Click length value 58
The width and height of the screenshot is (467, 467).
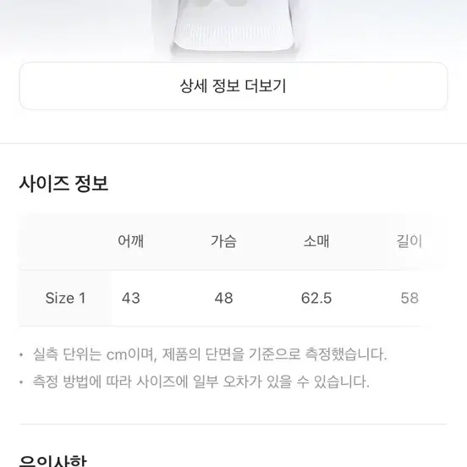click(409, 298)
